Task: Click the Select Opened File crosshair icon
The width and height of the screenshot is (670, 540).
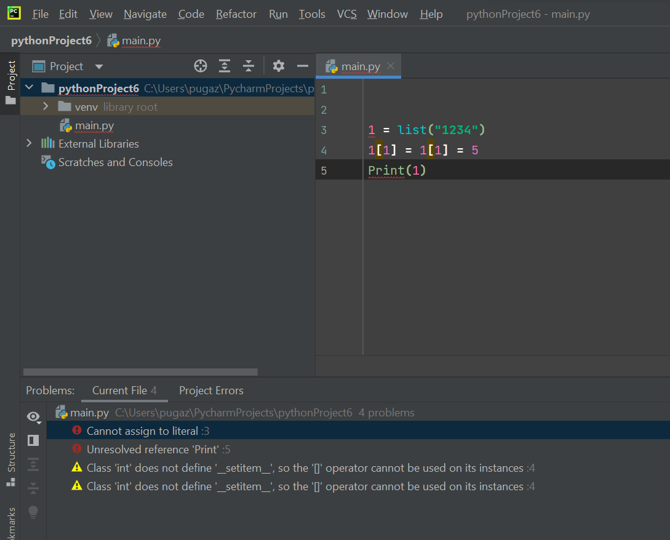Action: click(201, 66)
